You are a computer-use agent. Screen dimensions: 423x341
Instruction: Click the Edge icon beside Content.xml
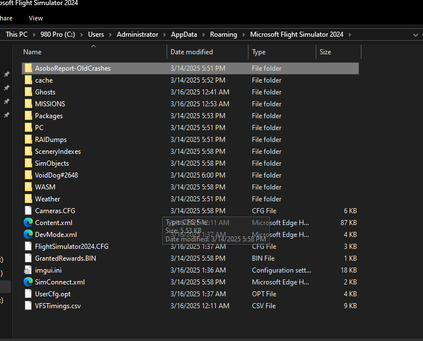point(28,223)
